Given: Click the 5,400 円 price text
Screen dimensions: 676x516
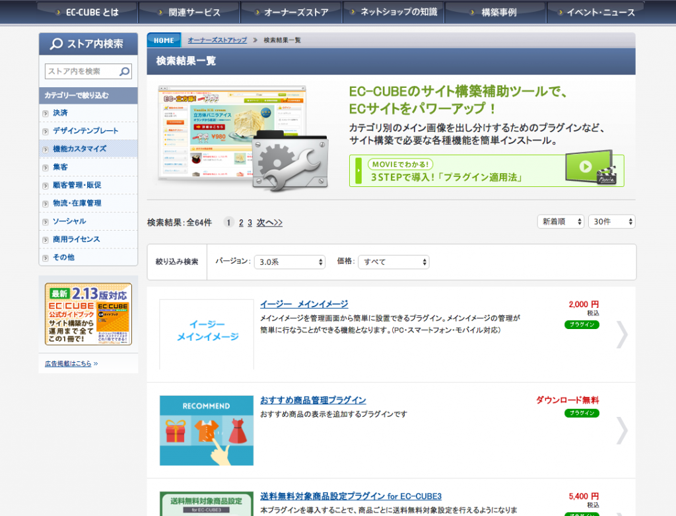Looking at the screenshot, I should 584,497.
